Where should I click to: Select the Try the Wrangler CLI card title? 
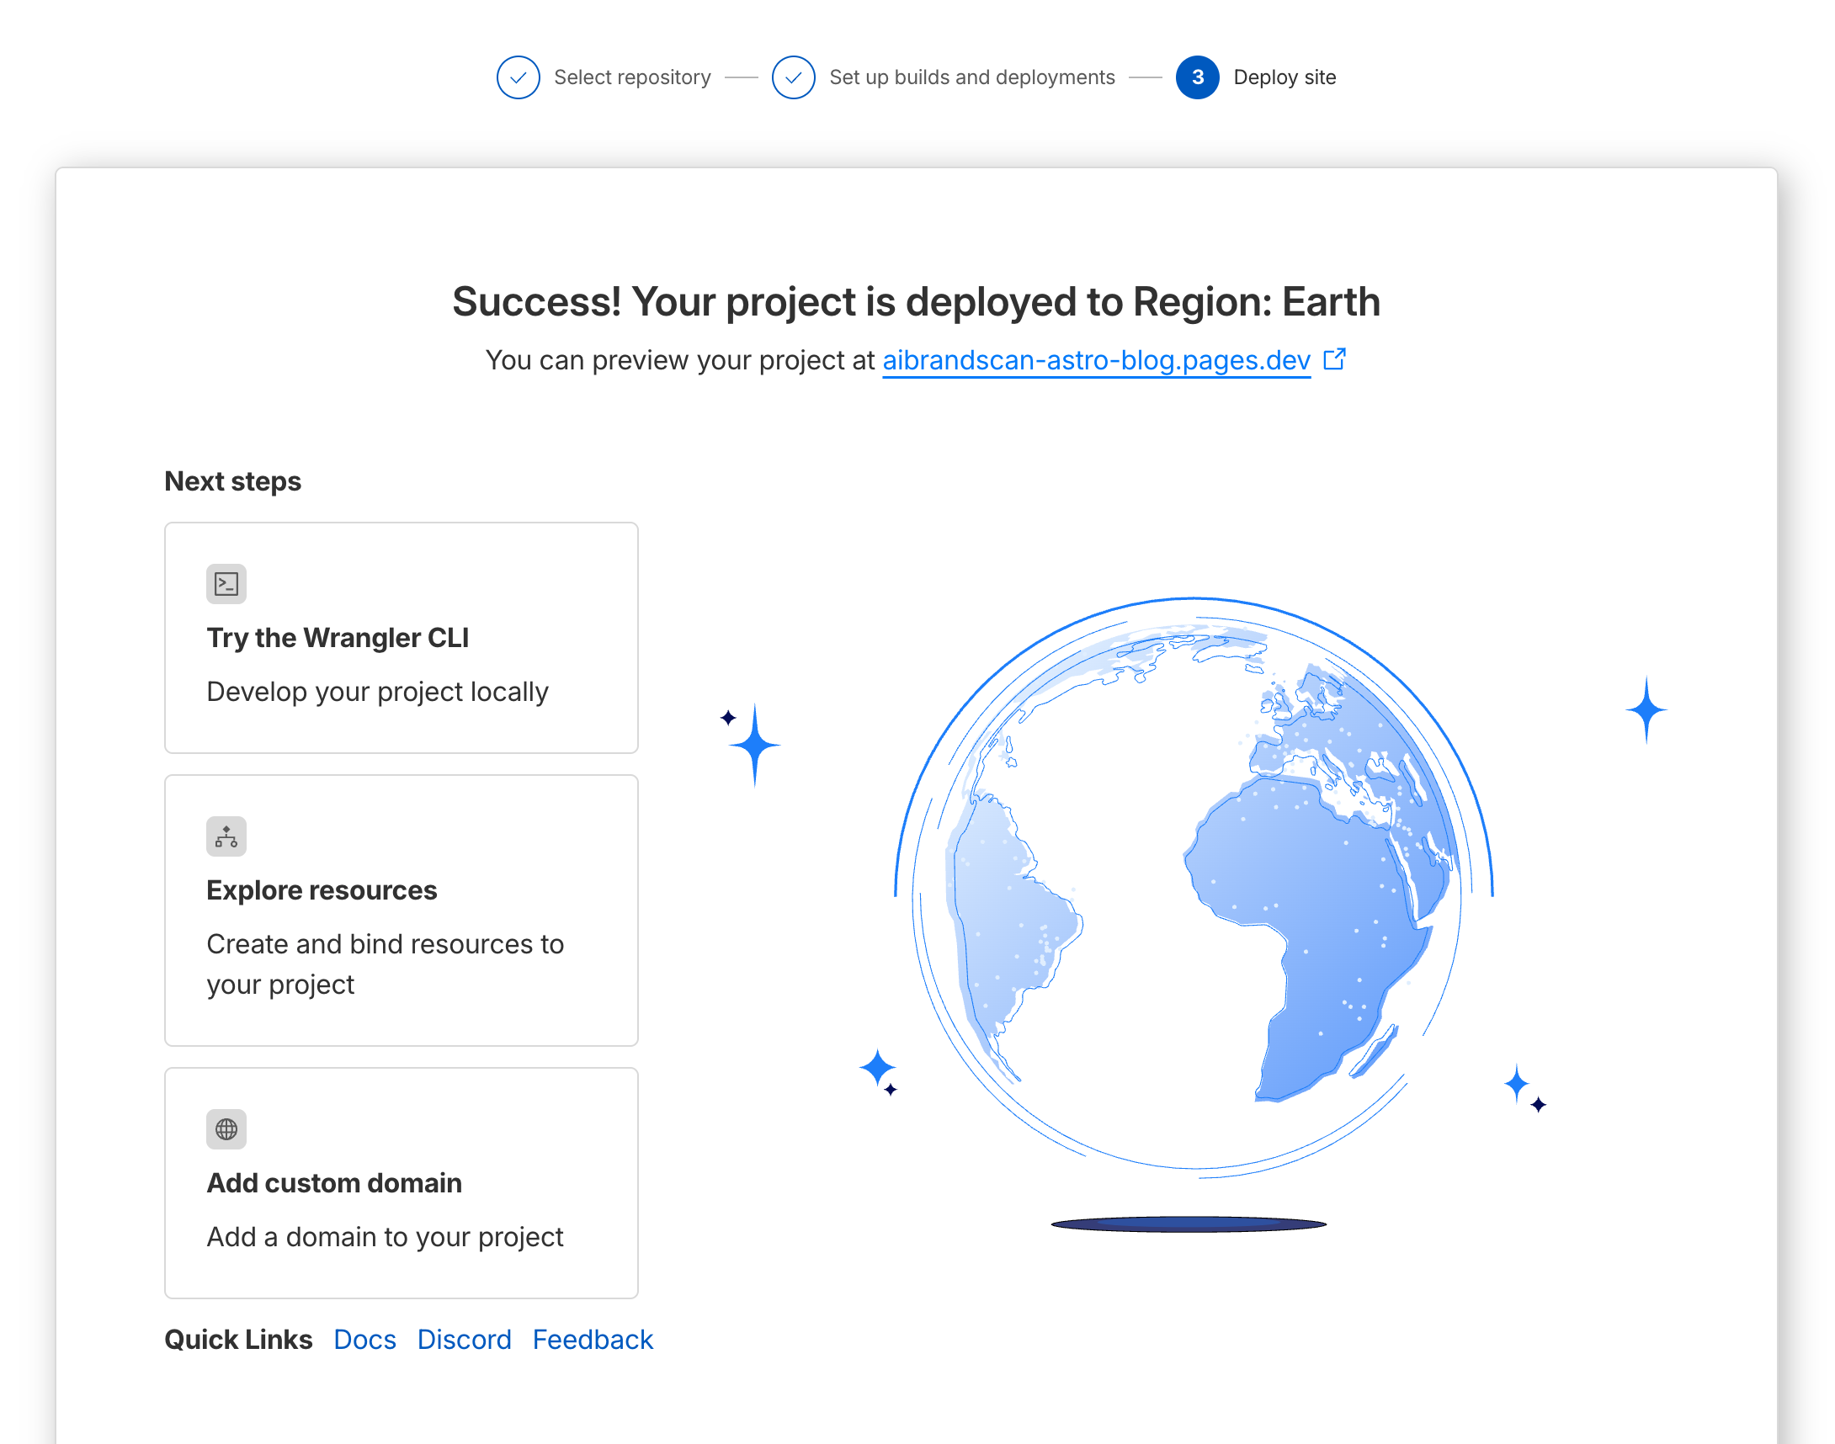(338, 638)
